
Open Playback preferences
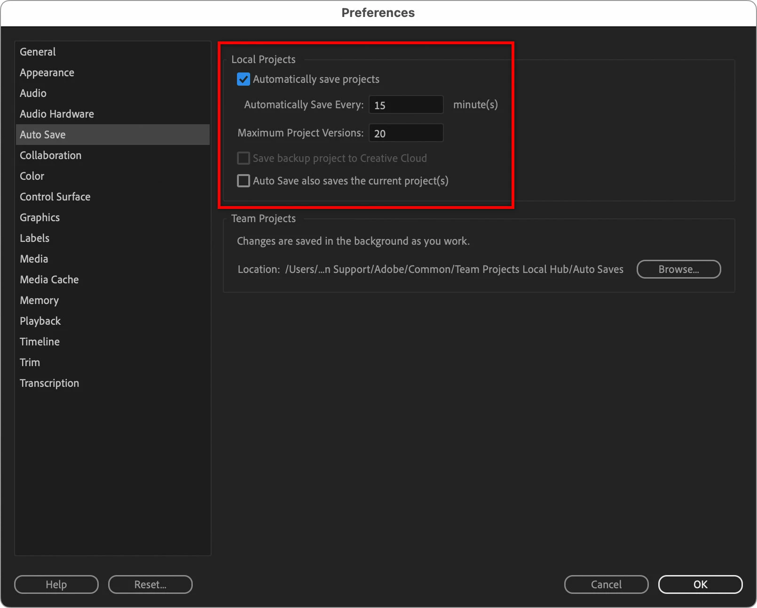(113, 321)
